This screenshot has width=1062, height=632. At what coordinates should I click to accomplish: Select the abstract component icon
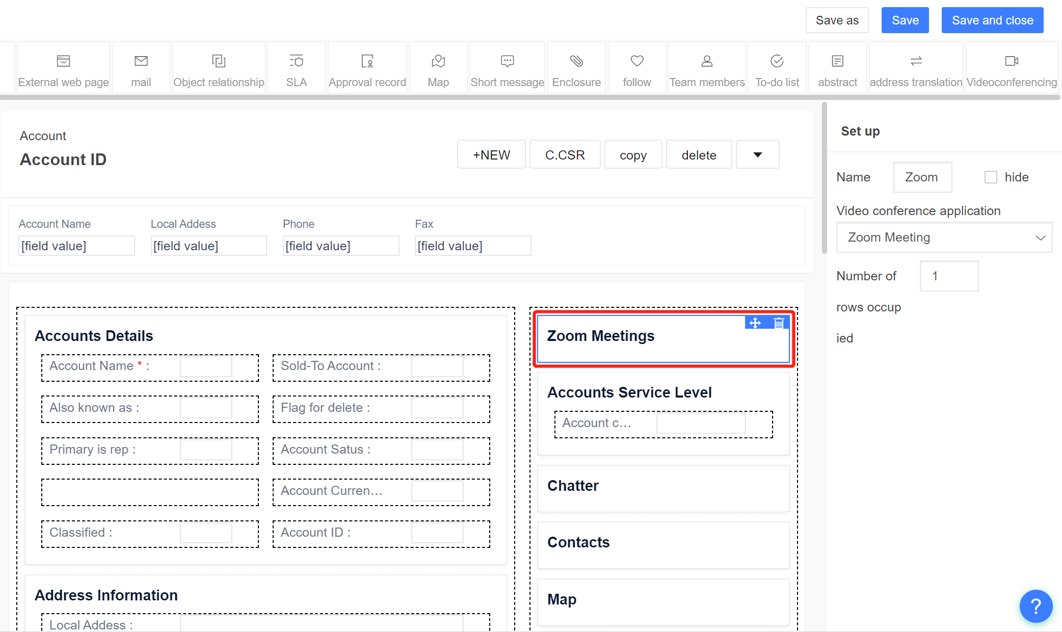pos(838,61)
